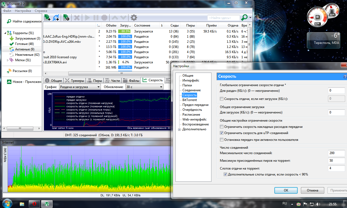Viewport: 347px width, 208px height.
Task: Check the stop transfers on user activity box
Action: [222, 140]
